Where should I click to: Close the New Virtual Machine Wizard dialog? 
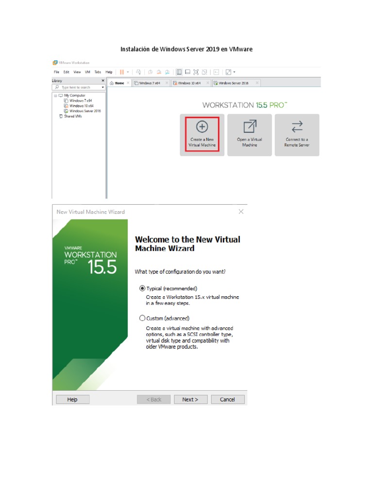coord(241,212)
